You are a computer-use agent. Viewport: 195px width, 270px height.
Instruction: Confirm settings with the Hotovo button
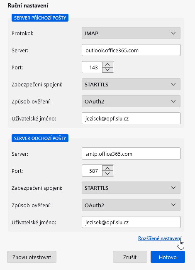click(x=168, y=257)
